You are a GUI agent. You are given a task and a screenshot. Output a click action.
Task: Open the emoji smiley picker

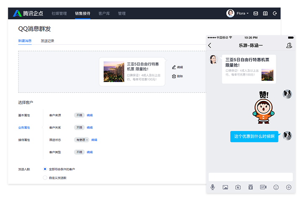click(x=276, y=187)
